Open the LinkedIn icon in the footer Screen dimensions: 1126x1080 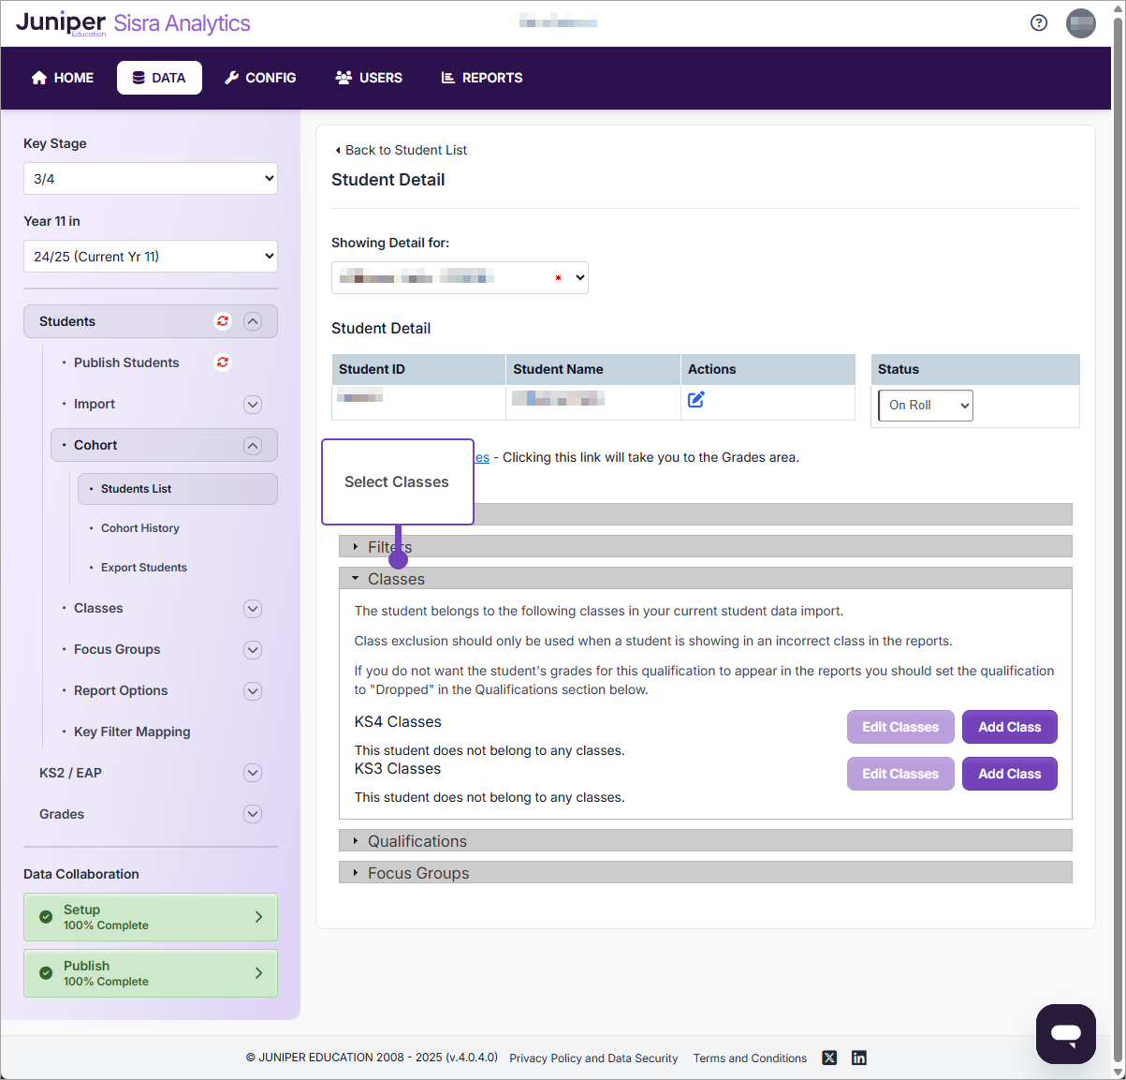click(x=858, y=1057)
